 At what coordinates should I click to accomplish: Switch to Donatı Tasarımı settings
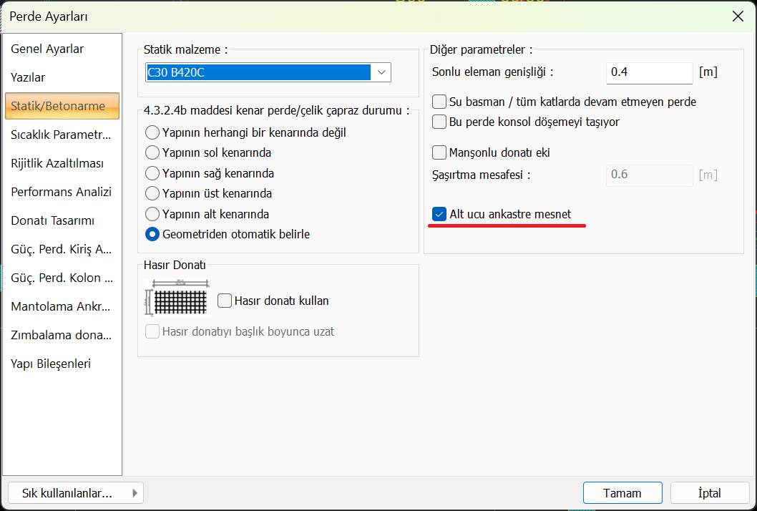[x=52, y=220]
